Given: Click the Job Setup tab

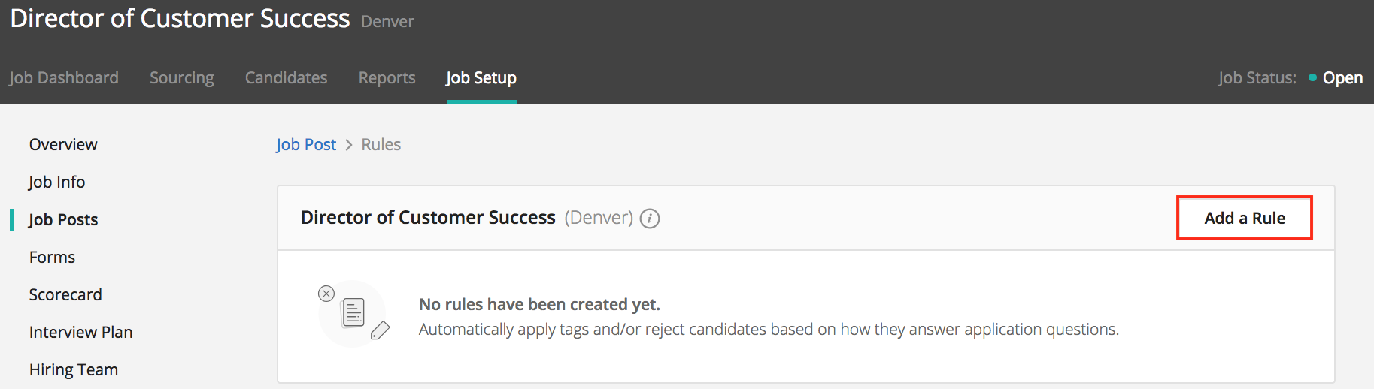Looking at the screenshot, I should [x=481, y=78].
